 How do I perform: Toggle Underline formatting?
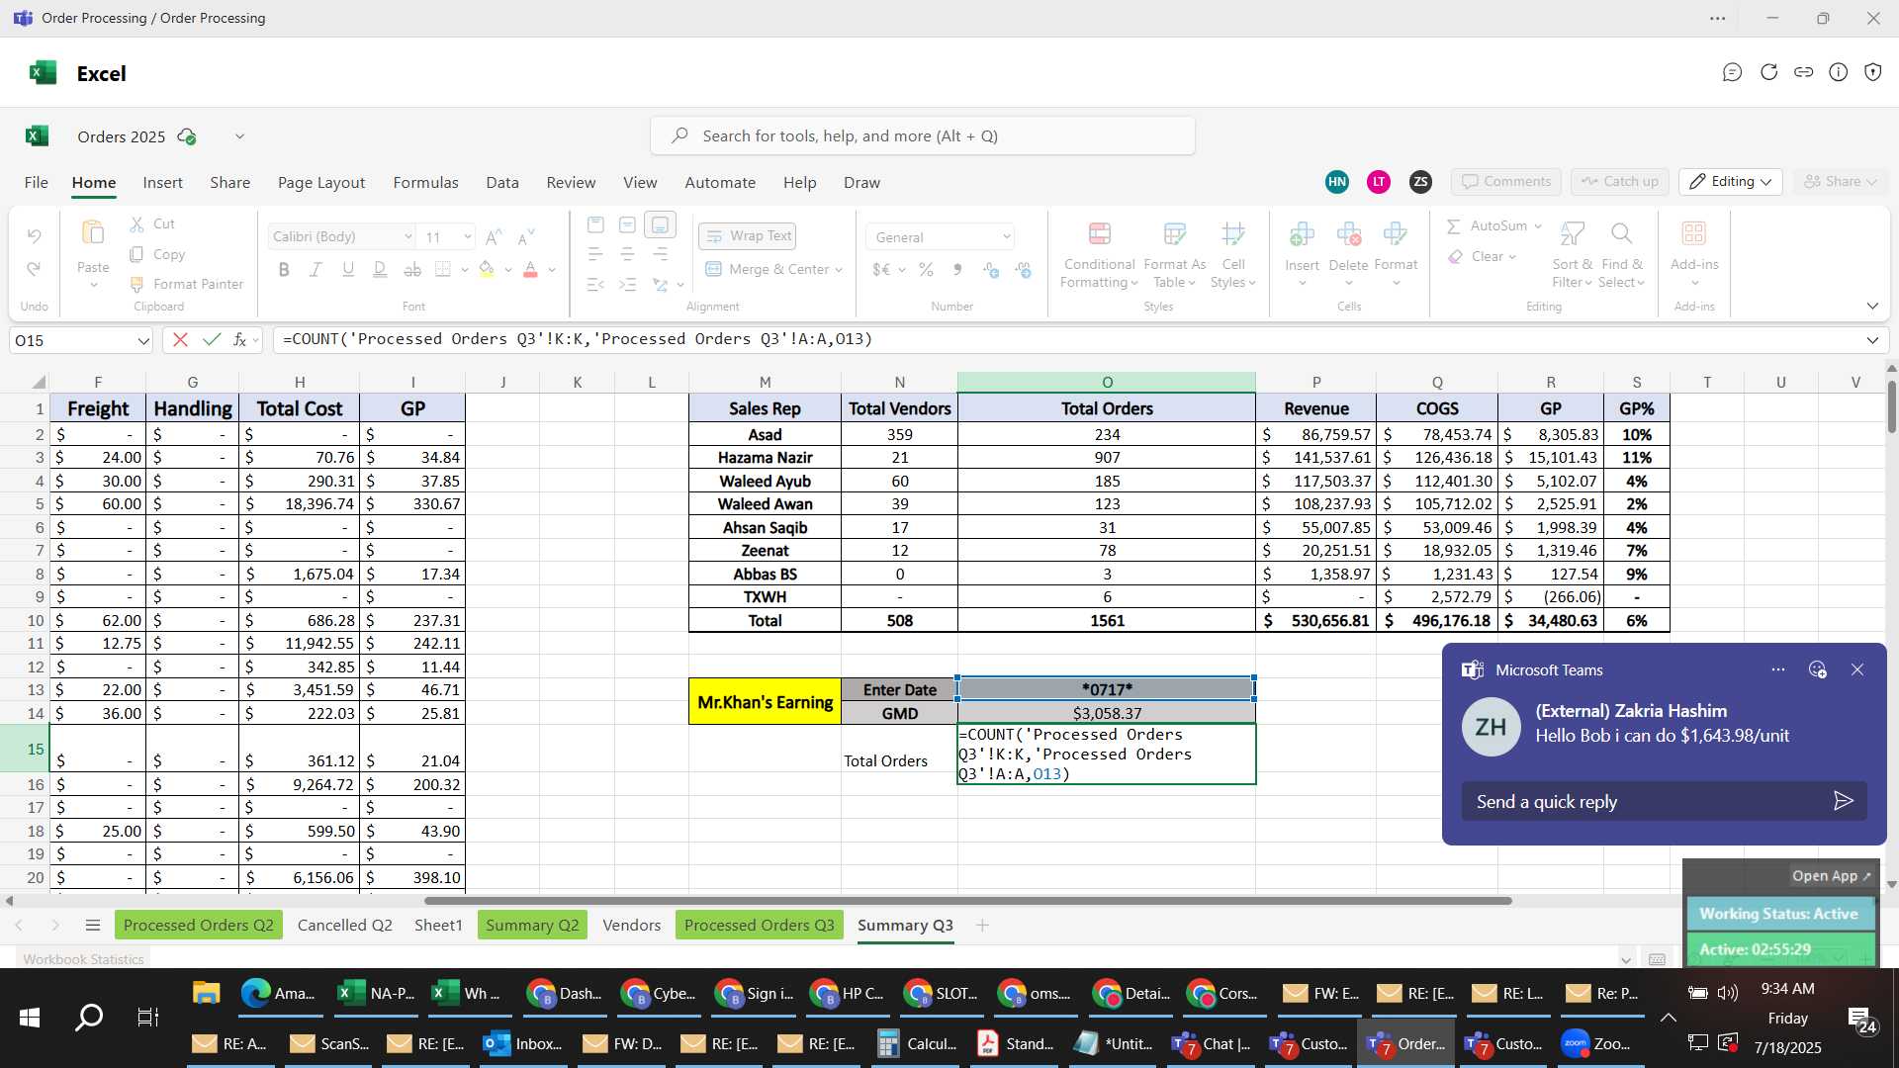(x=347, y=269)
